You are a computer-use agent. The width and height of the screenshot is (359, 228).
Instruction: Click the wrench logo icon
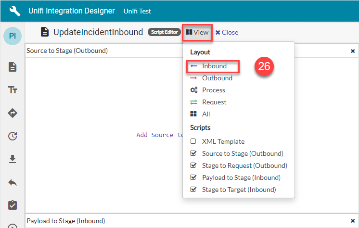[x=15, y=11]
